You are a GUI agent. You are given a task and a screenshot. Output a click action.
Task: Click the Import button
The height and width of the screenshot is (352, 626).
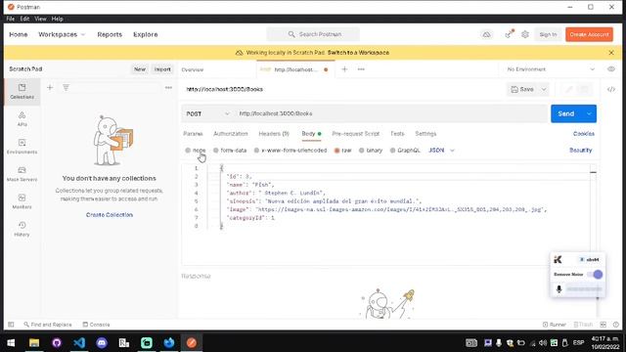tap(162, 69)
